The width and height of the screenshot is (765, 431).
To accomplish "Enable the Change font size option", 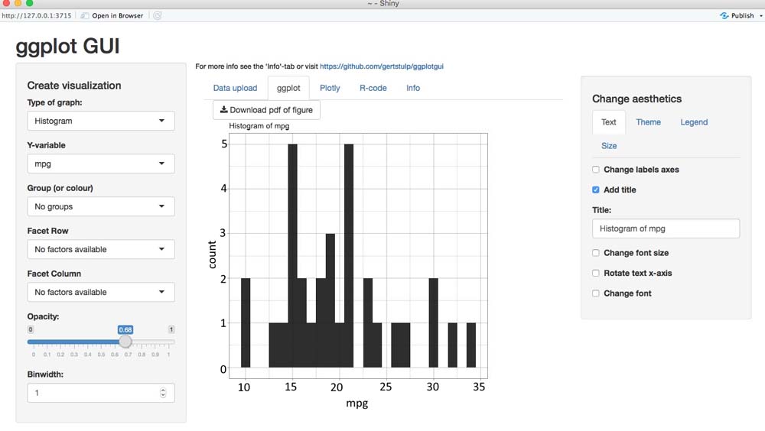I will point(596,253).
